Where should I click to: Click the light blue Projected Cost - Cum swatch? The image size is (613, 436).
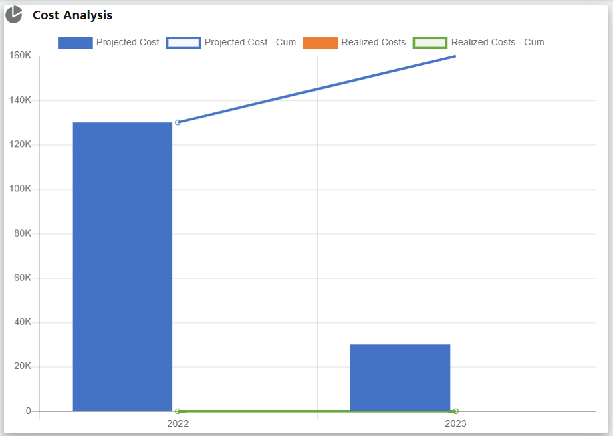(x=183, y=42)
